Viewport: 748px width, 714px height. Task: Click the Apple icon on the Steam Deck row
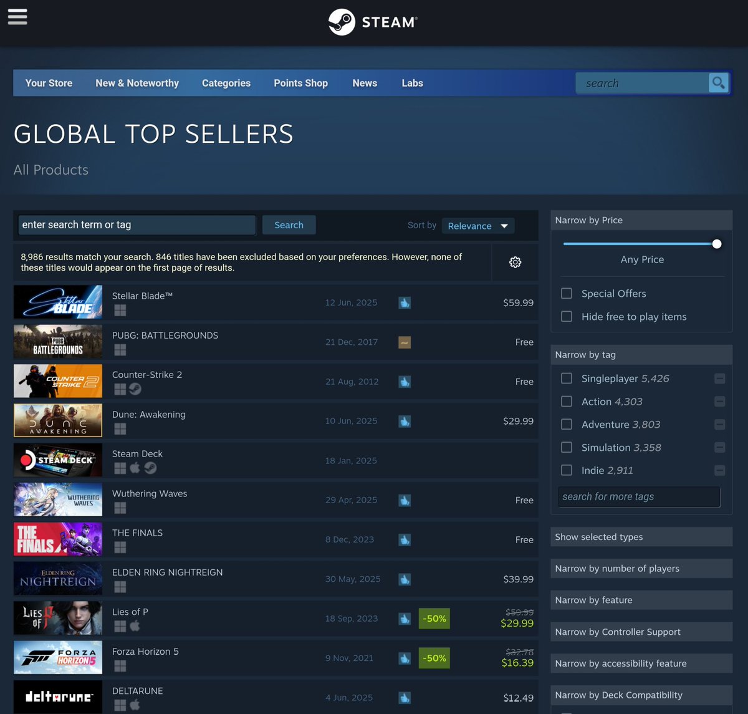[x=135, y=468]
